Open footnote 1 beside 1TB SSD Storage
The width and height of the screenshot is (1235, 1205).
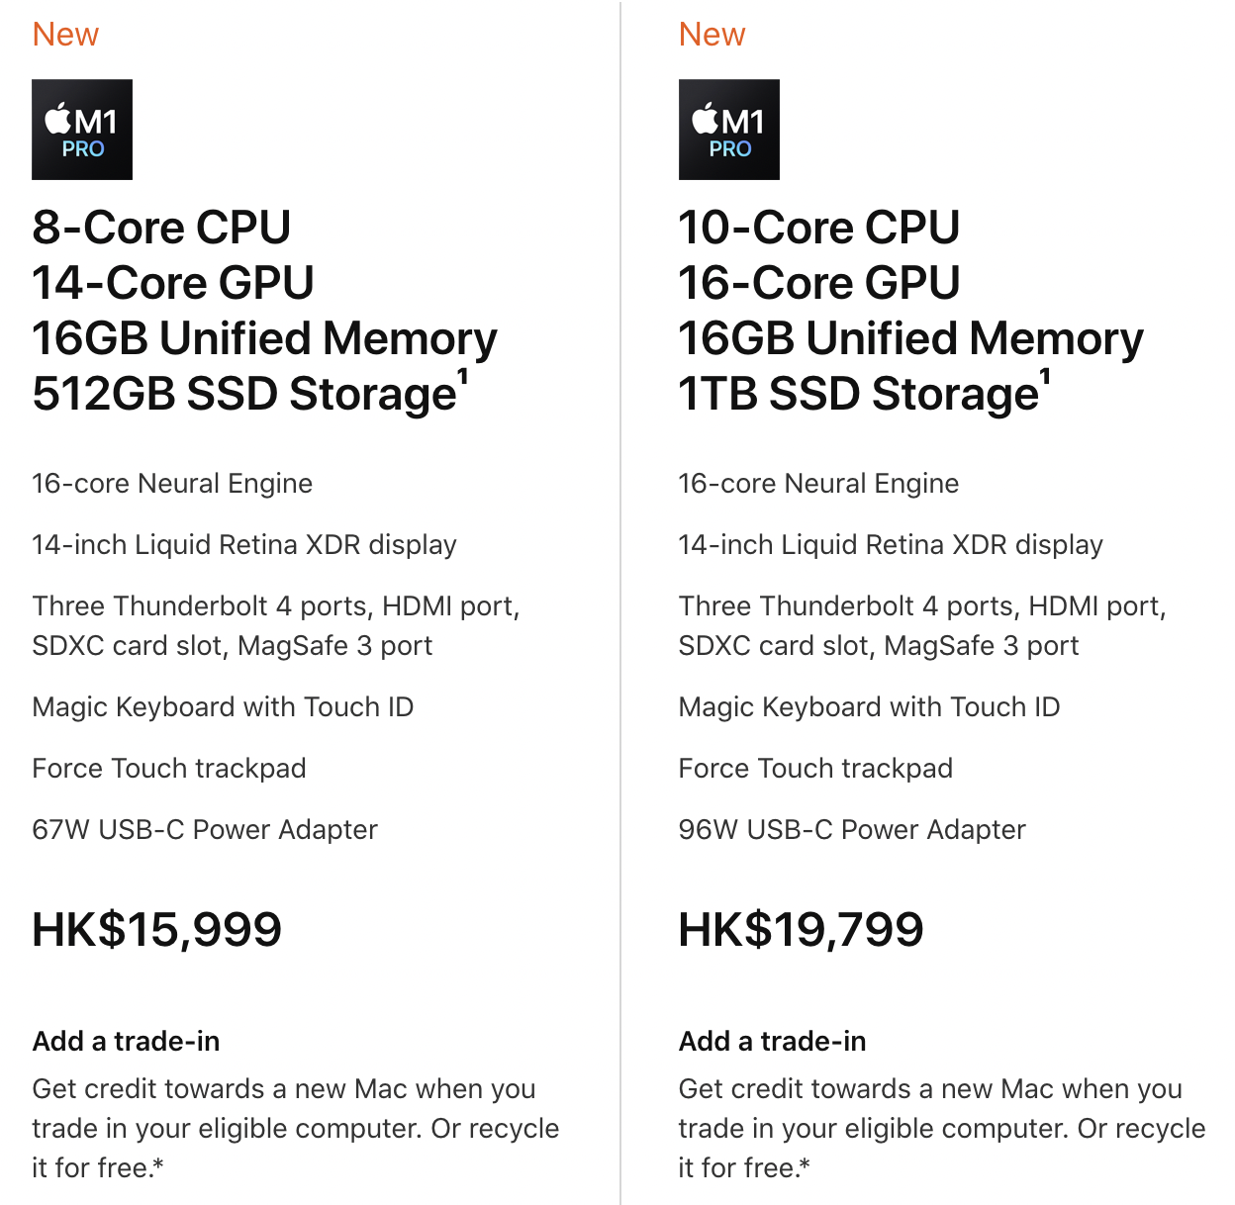click(x=1045, y=377)
